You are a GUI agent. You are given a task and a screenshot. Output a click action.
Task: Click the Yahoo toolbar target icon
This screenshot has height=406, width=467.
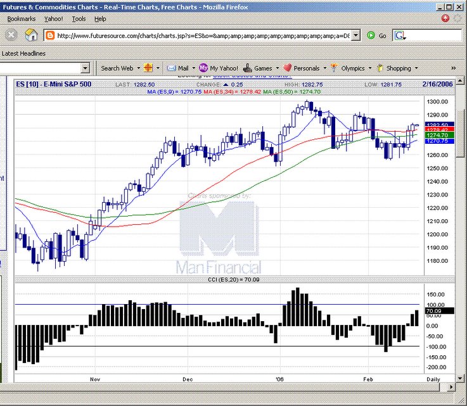coord(148,68)
